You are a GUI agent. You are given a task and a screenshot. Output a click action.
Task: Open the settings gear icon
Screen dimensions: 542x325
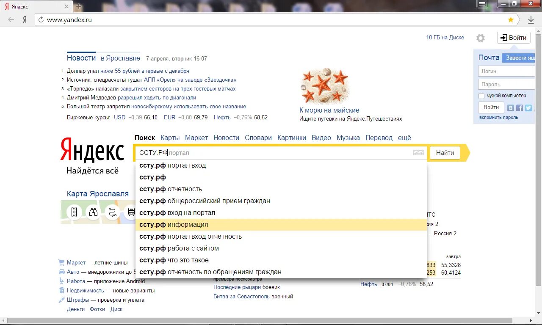[480, 38]
